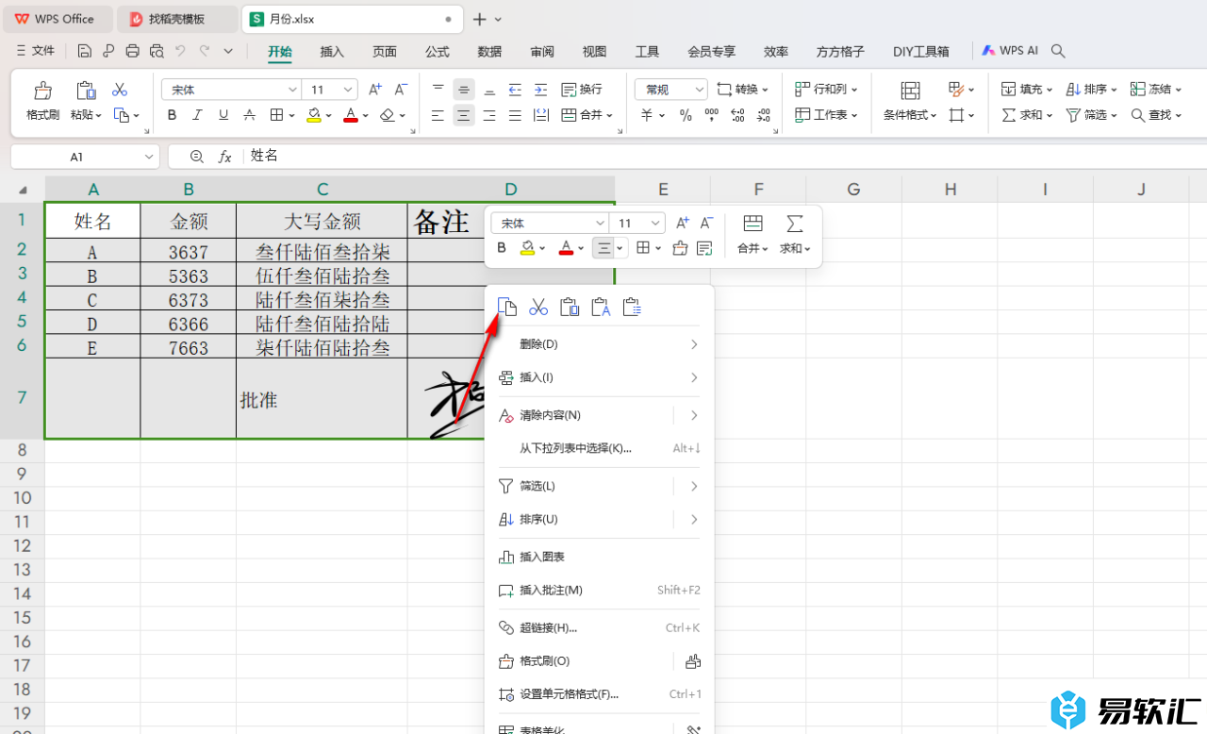Image resolution: width=1207 pixels, height=734 pixels.
Task: Click the Copy icon in the context menu
Action: (x=507, y=307)
